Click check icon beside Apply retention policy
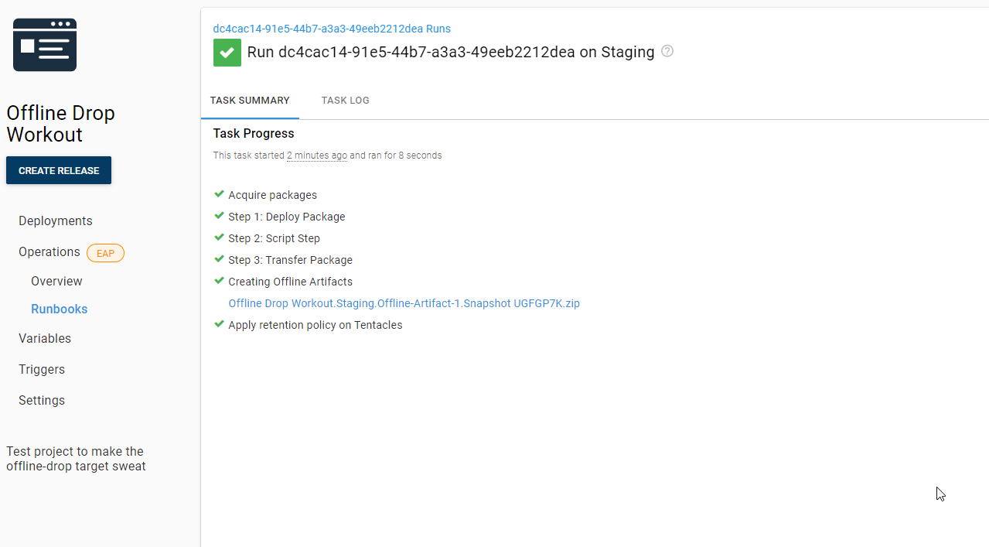This screenshot has width=989, height=547. point(219,324)
